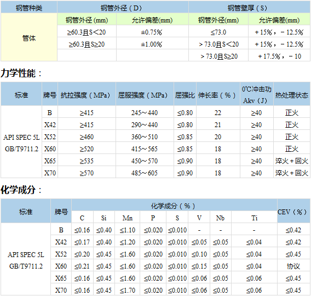311x296 pixels.
Task: Click the 钢管种类 header cell
Action: tap(29, 8)
